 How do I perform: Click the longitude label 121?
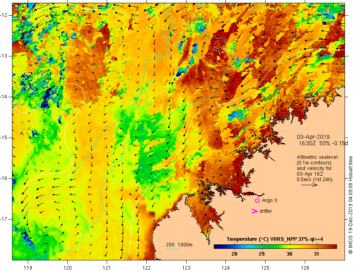pos(107,268)
